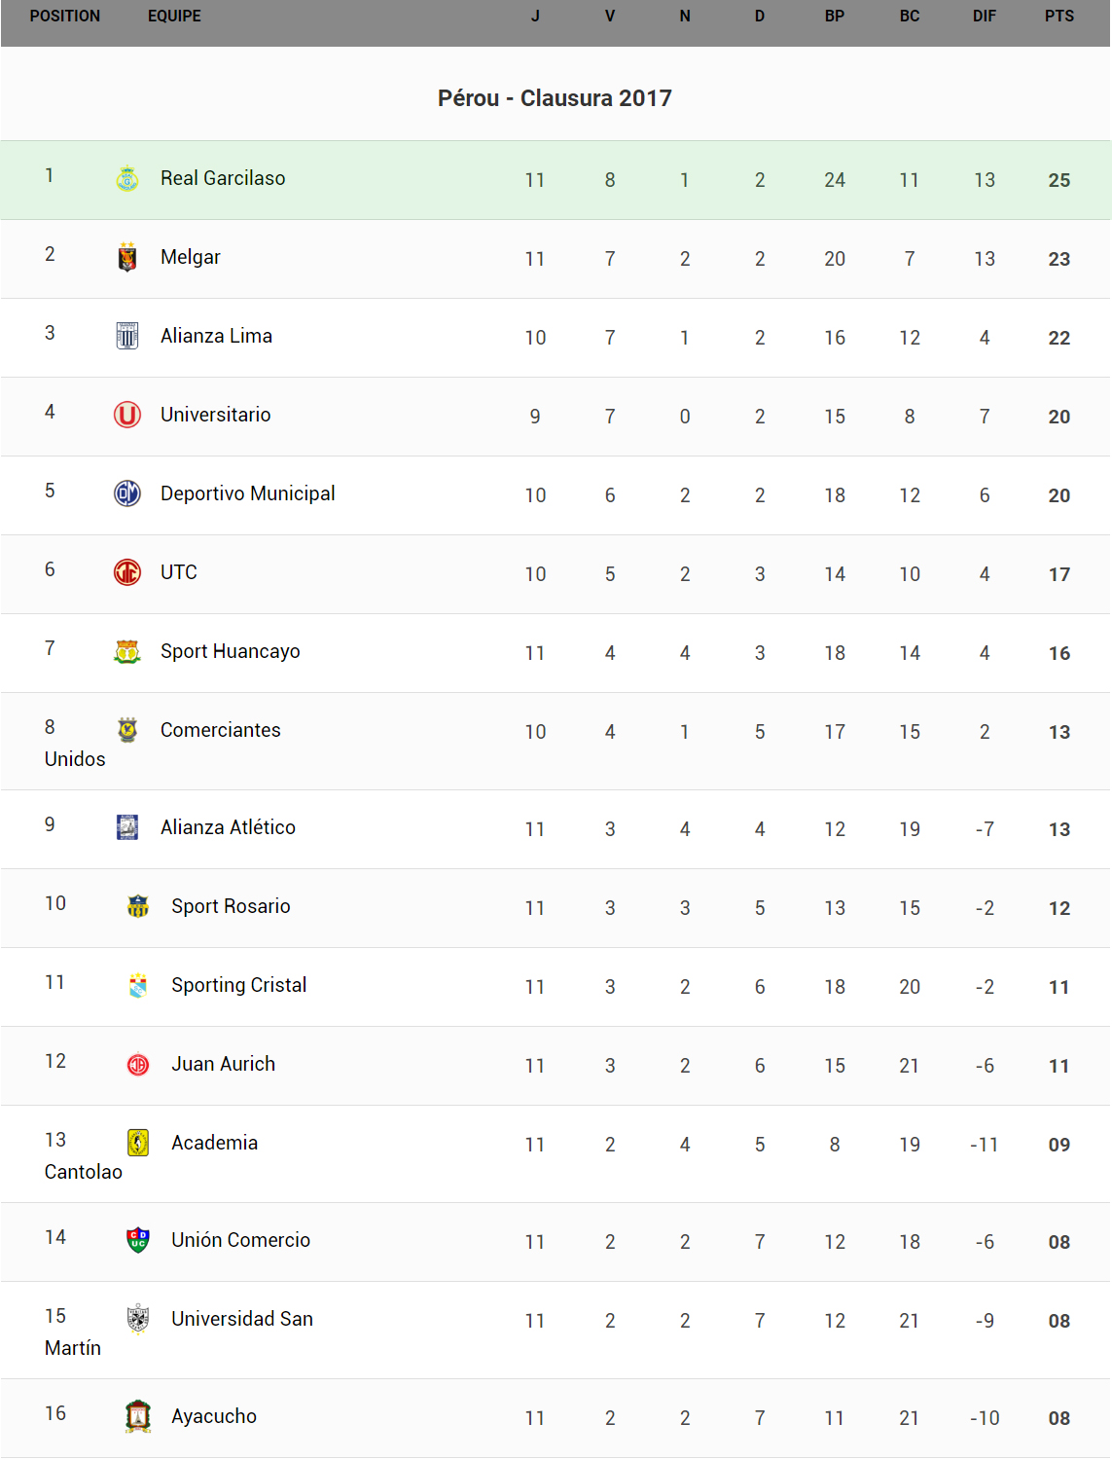The height and width of the screenshot is (1460, 1112).
Task: Select the UTC club logo
Action: click(127, 572)
